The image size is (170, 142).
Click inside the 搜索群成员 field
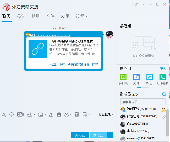[x=143, y=102]
